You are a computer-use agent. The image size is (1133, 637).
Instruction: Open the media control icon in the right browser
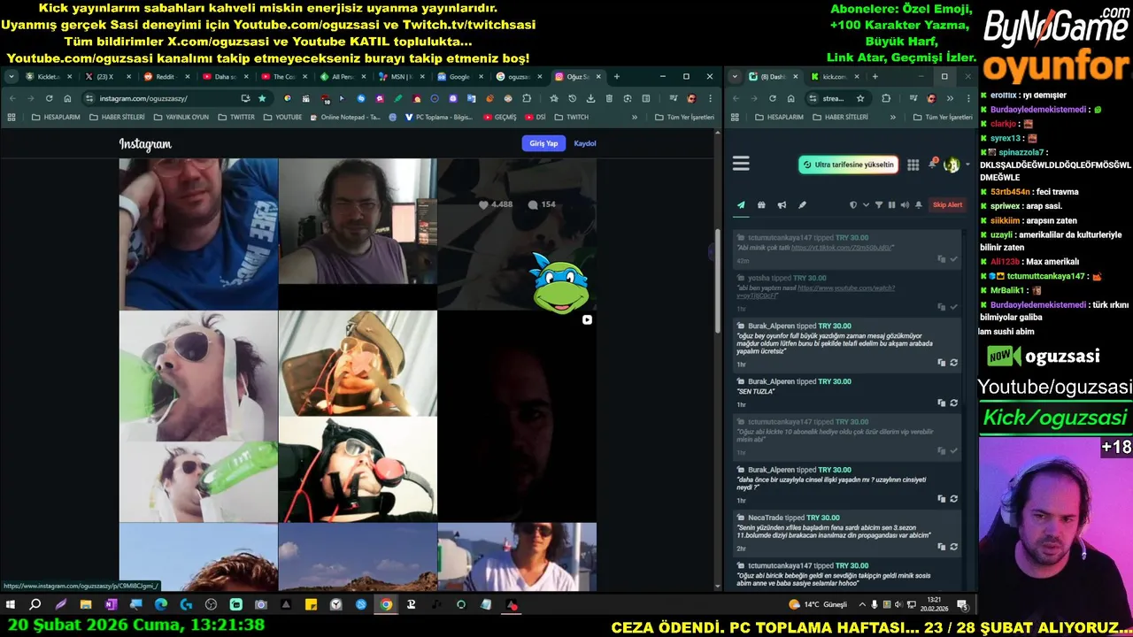[x=912, y=98]
